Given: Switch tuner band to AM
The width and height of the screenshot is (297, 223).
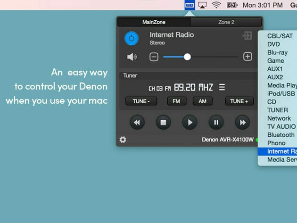Looking at the screenshot, I should click(203, 101).
